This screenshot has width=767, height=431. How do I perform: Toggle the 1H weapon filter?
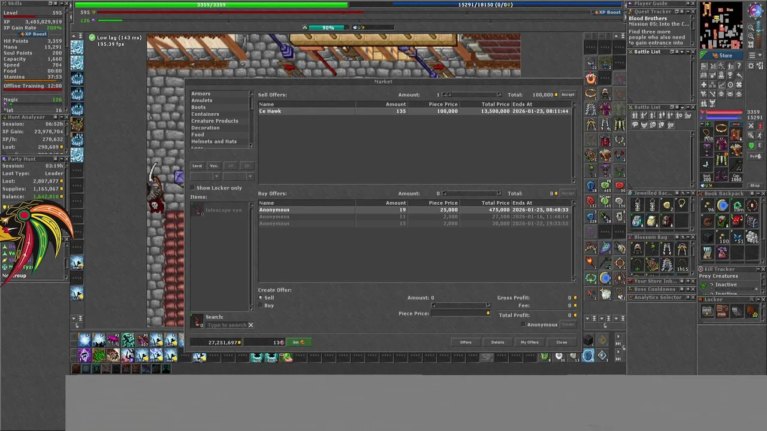pyautogui.click(x=231, y=166)
